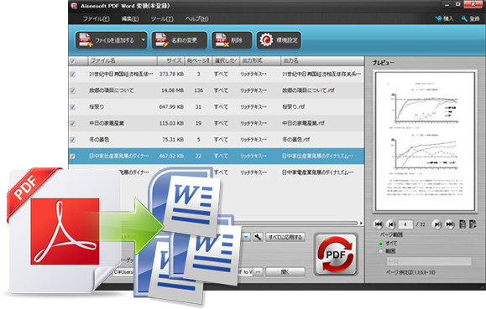Click the wrench output settings icon

258,237
